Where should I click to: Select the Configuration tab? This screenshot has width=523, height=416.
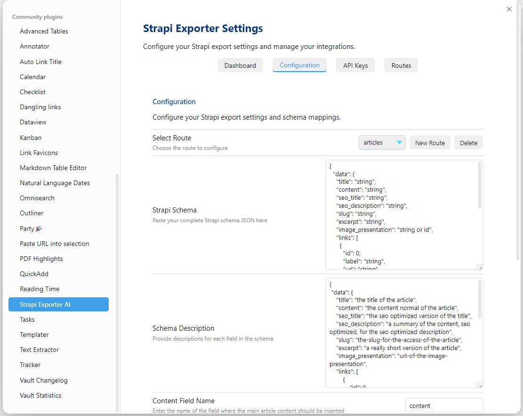click(299, 65)
